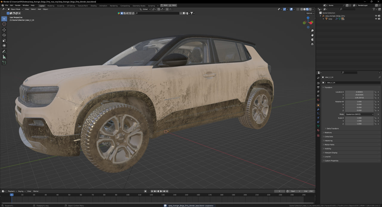Disable Jeep_Avenger_Beige_Dirty in renders camera icon

[379, 16]
